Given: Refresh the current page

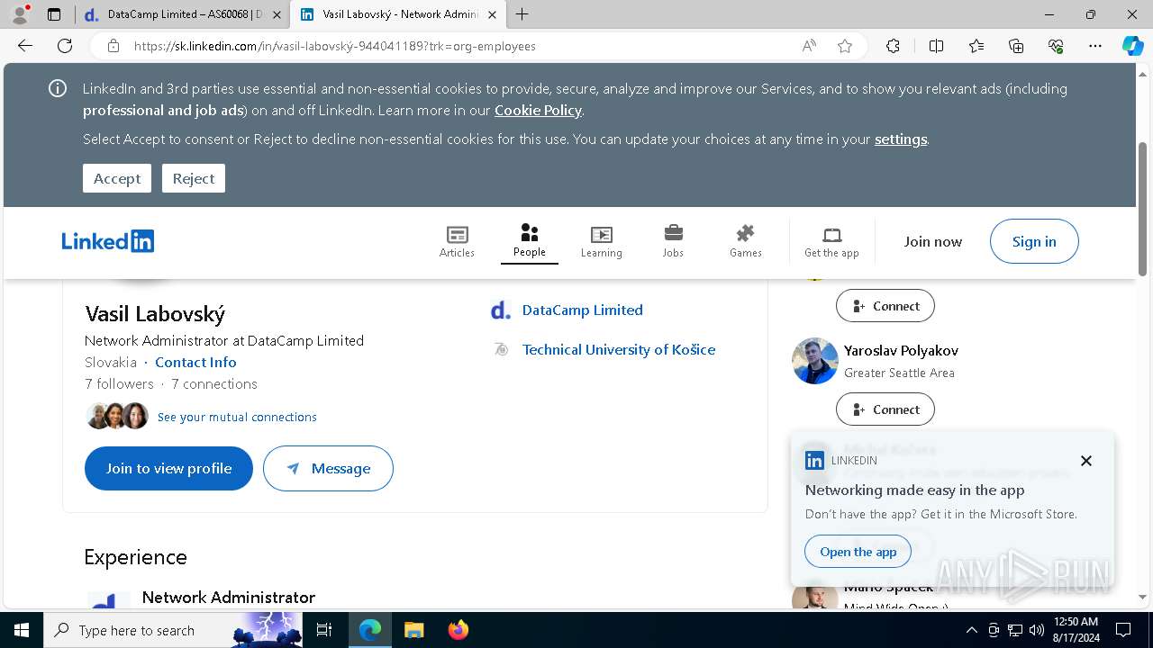Looking at the screenshot, I should coord(65,46).
